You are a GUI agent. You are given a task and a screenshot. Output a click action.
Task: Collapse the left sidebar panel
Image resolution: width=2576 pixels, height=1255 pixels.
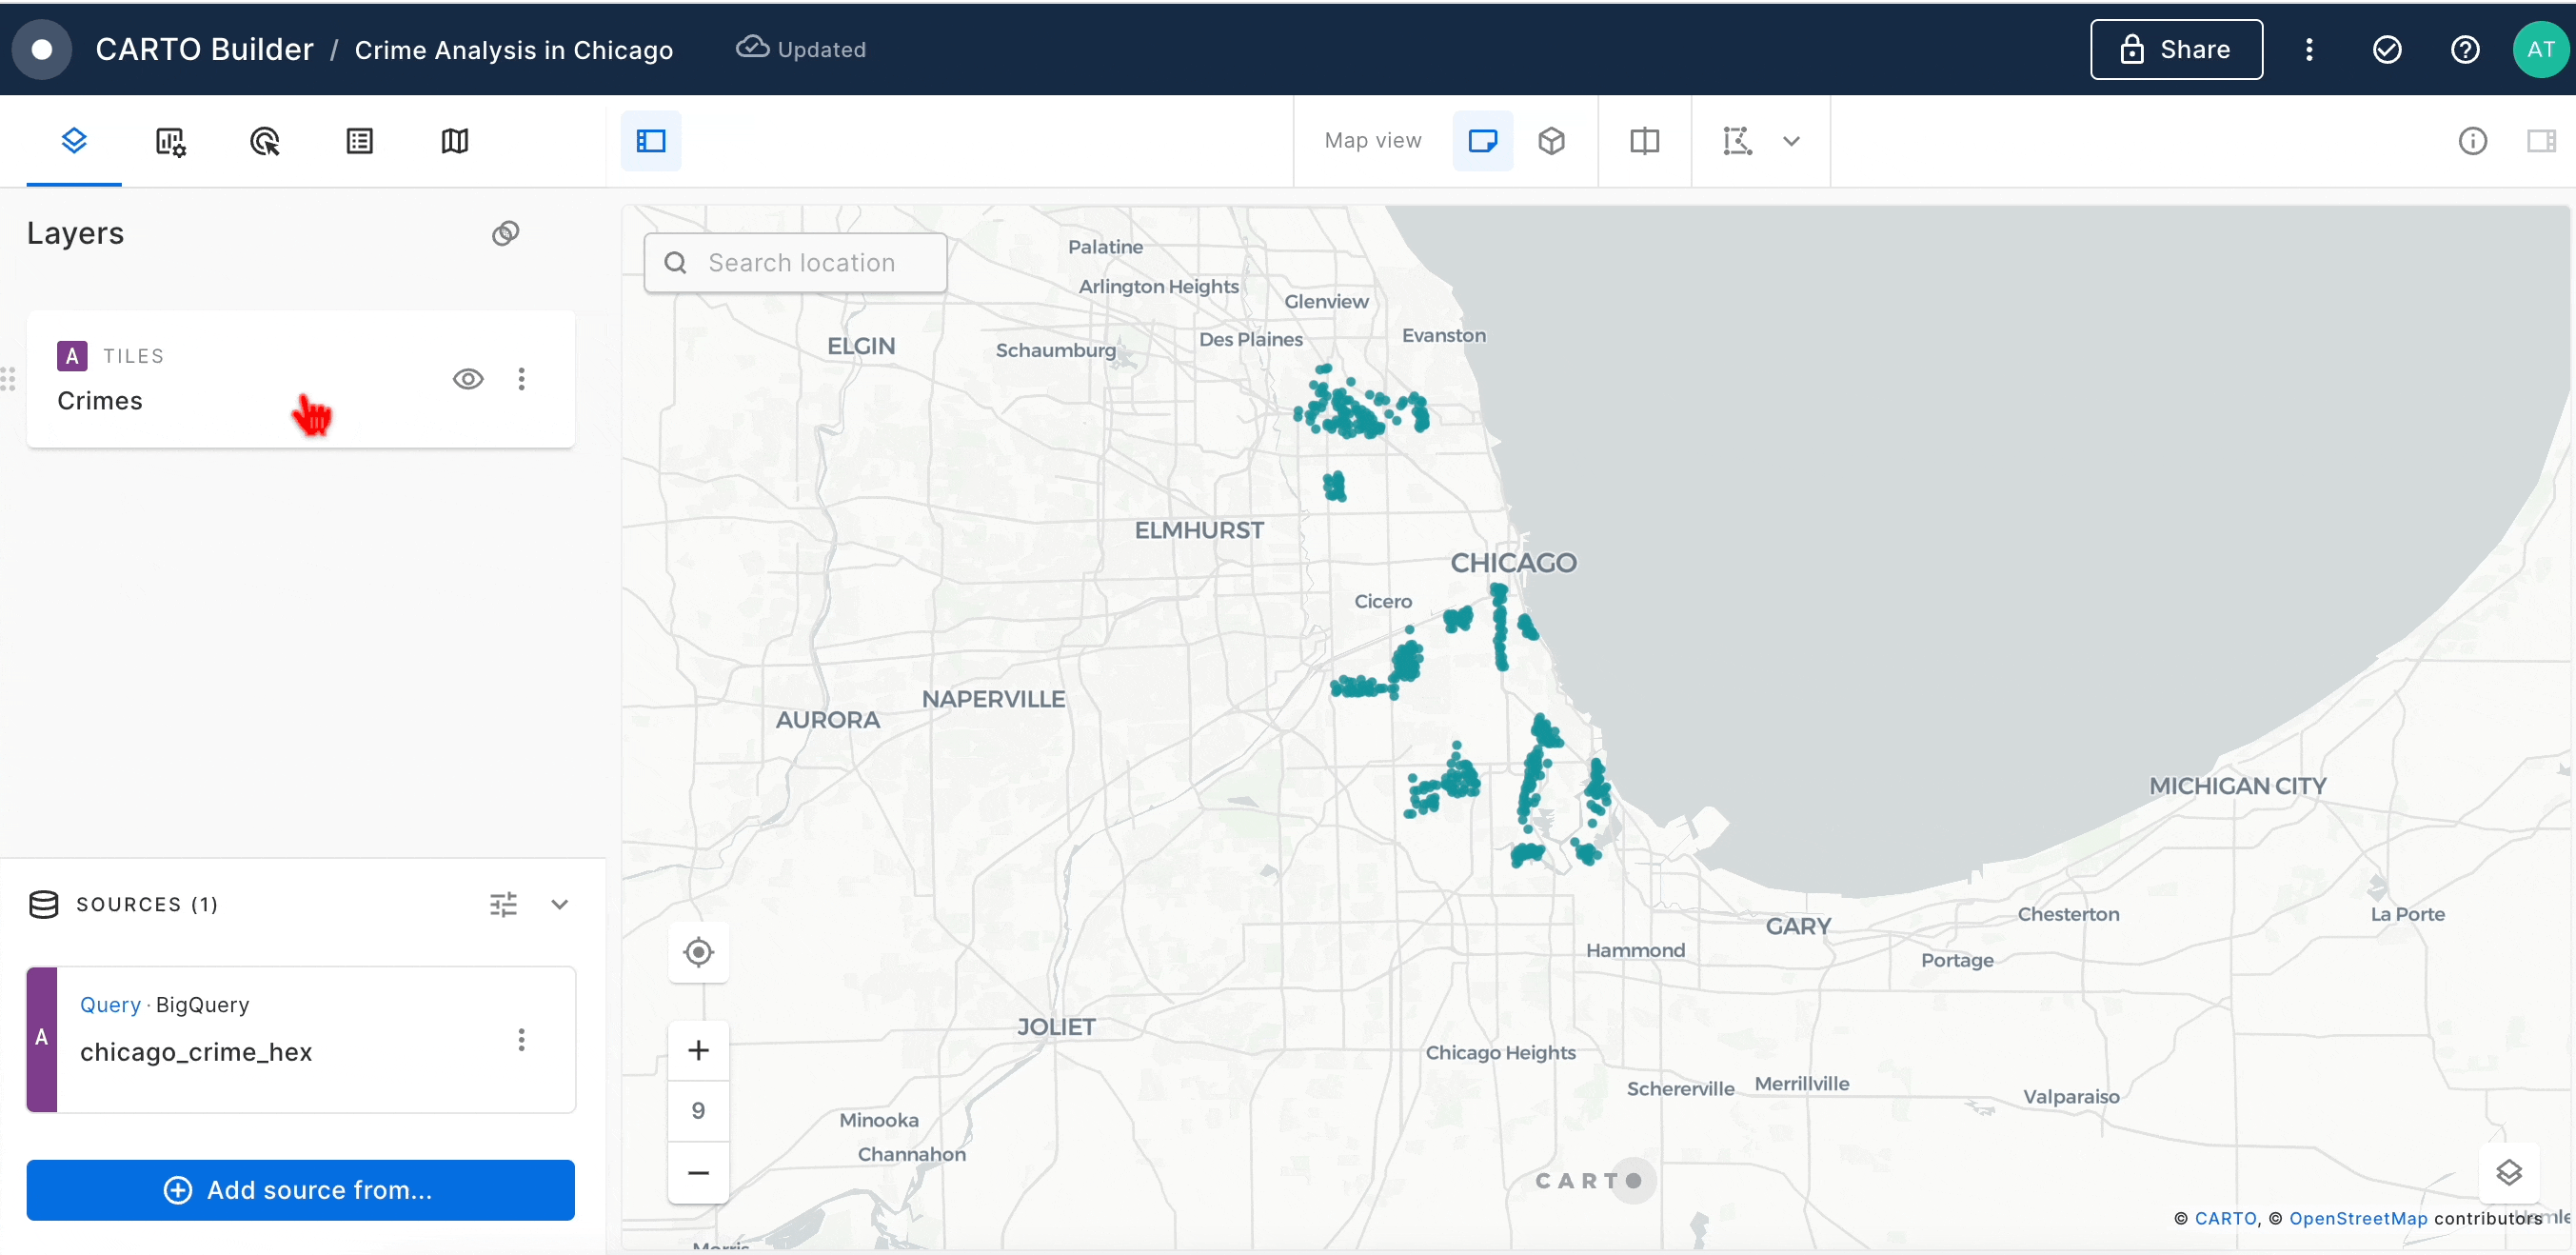tap(651, 141)
